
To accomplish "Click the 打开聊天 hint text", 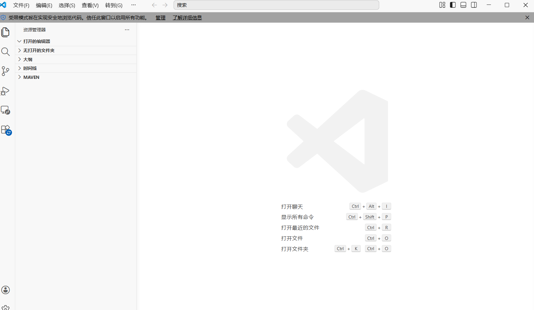I will pos(292,207).
